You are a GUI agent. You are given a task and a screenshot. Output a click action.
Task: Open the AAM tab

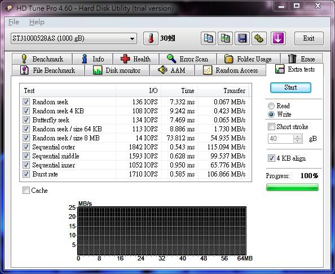point(172,70)
